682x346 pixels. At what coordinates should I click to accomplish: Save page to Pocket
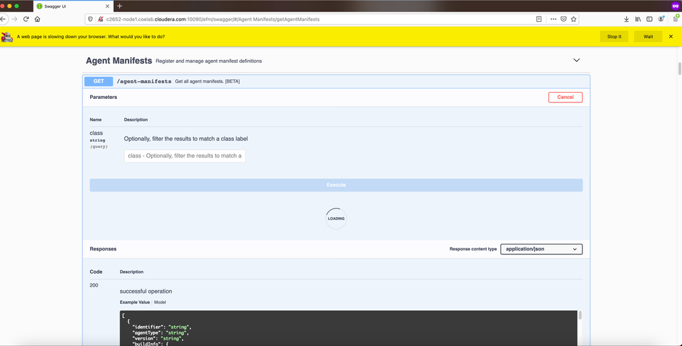[x=563, y=19]
